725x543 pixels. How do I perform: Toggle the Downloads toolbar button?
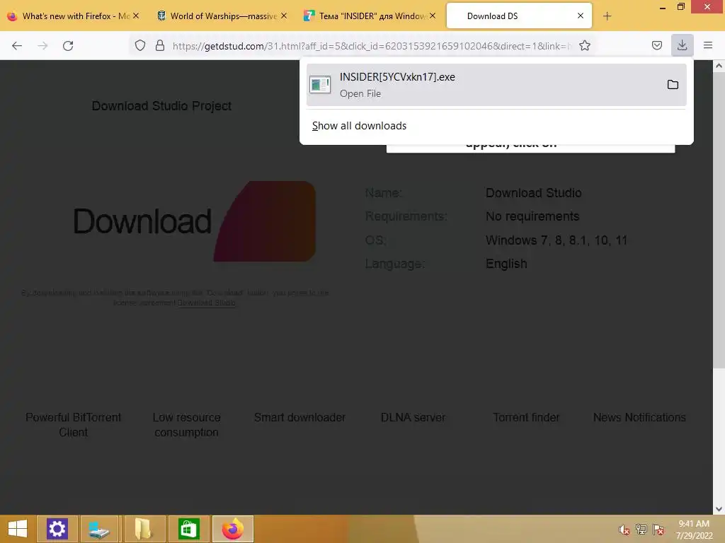(x=682, y=45)
